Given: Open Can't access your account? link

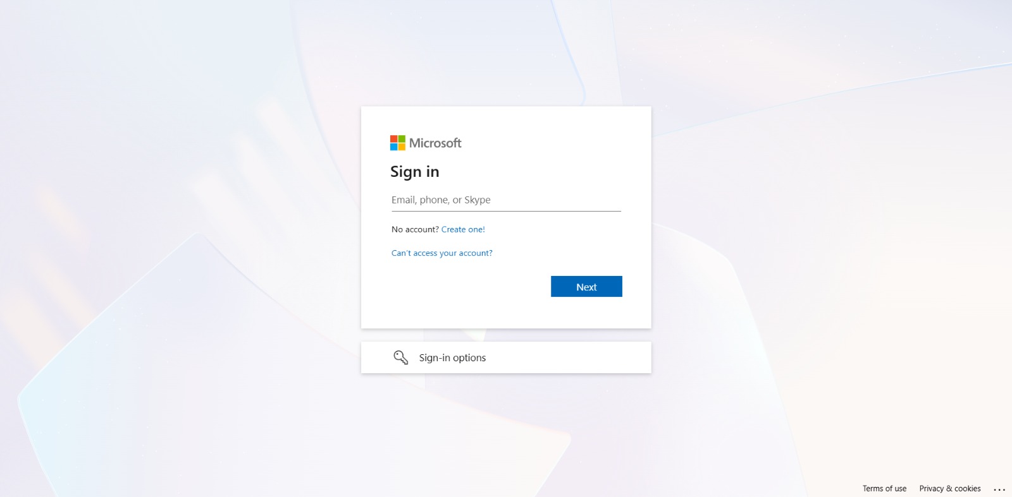Looking at the screenshot, I should (x=441, y=253).
